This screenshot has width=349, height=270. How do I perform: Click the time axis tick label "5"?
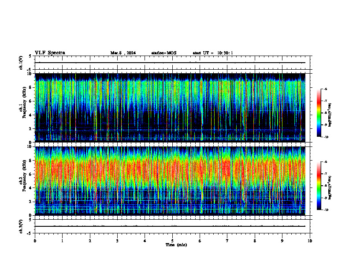coord(172,241)
